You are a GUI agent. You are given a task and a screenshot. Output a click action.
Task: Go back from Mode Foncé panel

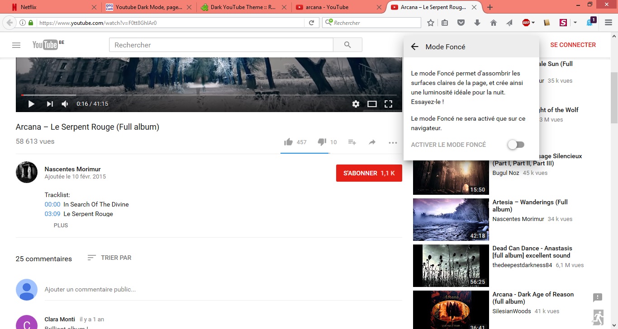coord(414,47)
